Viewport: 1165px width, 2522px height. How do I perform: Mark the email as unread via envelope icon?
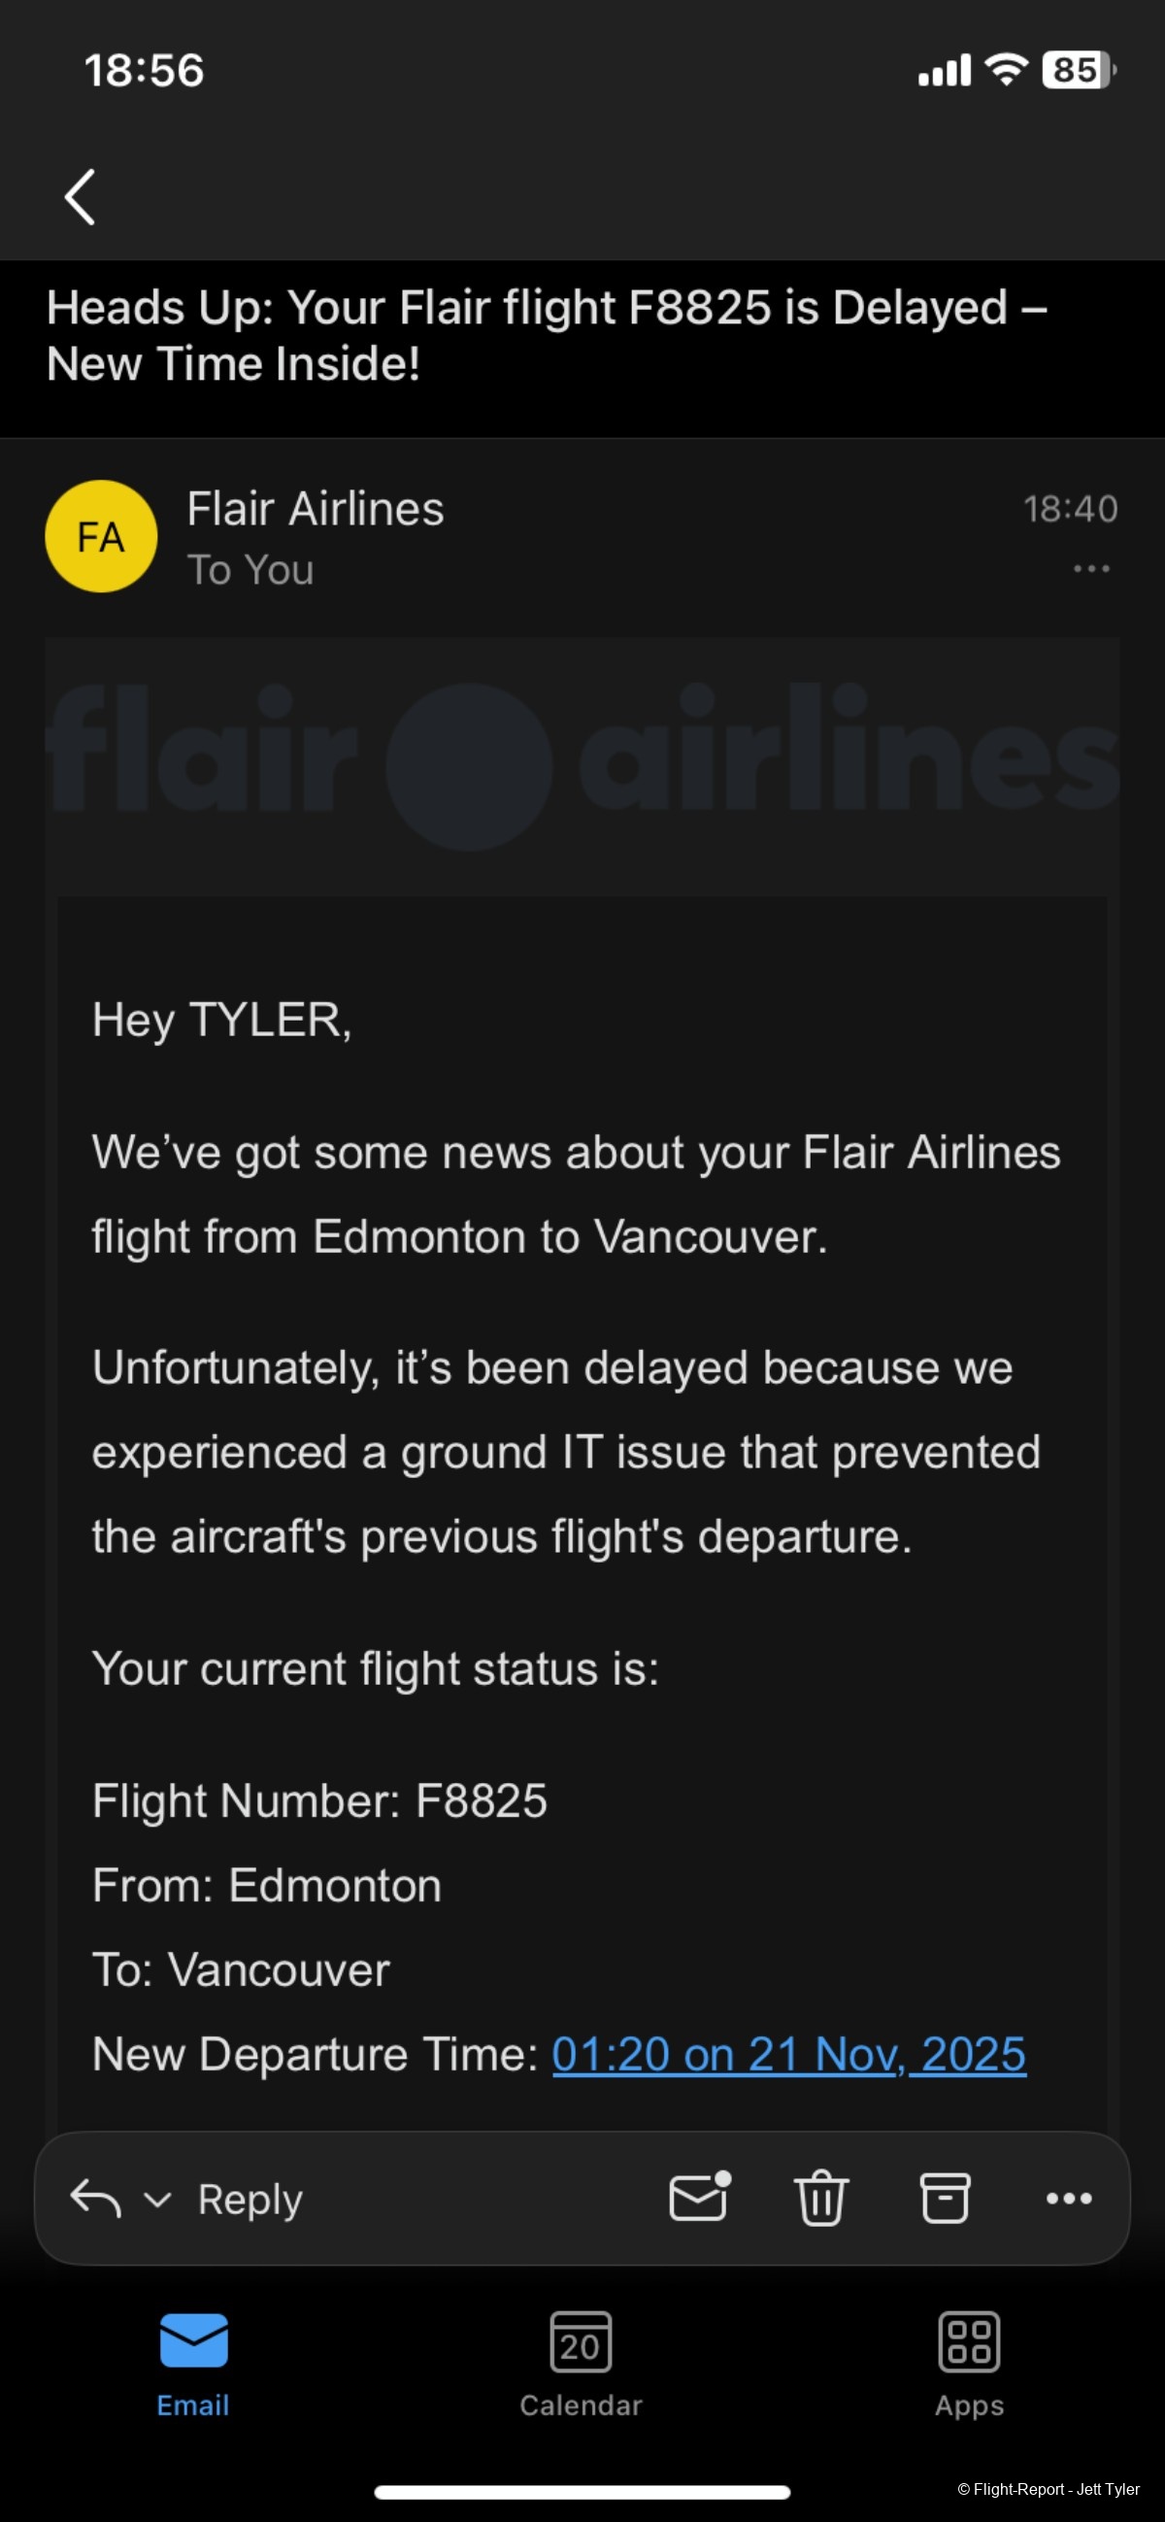(699, 2197)
